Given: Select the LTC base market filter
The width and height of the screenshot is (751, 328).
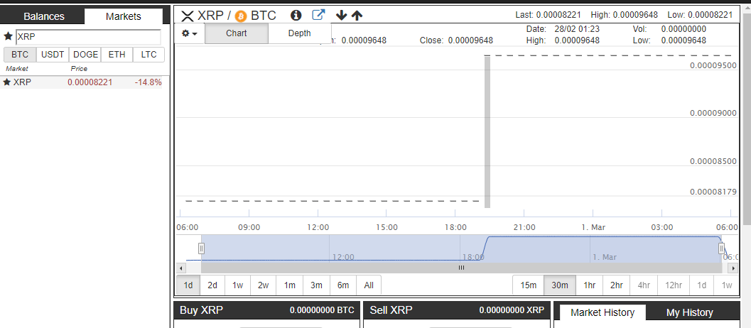Looking at the screenshot, I should point(149,55).
